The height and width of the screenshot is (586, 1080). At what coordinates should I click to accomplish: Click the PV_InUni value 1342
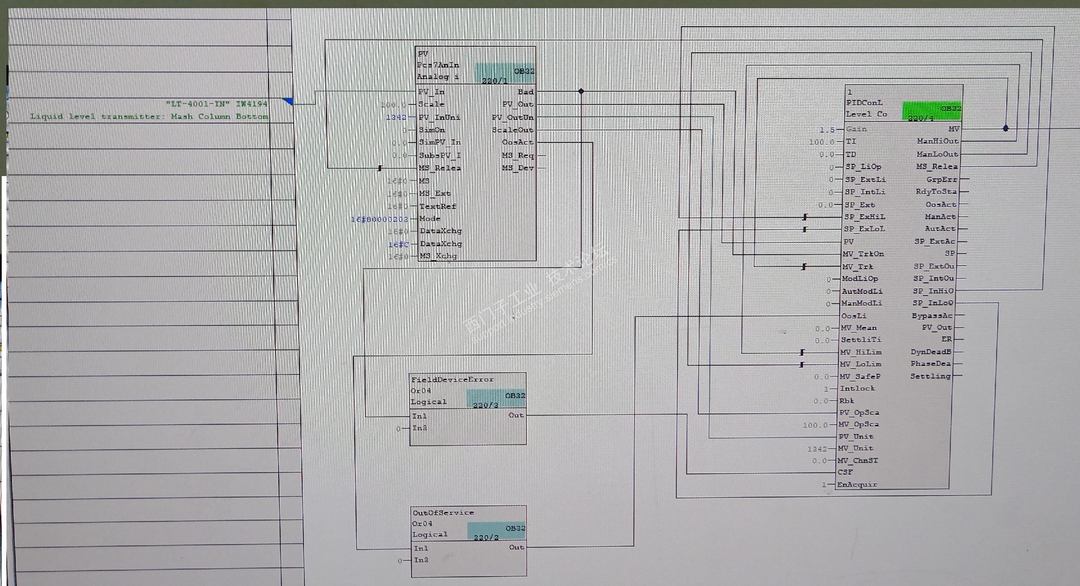pos(396,117)
